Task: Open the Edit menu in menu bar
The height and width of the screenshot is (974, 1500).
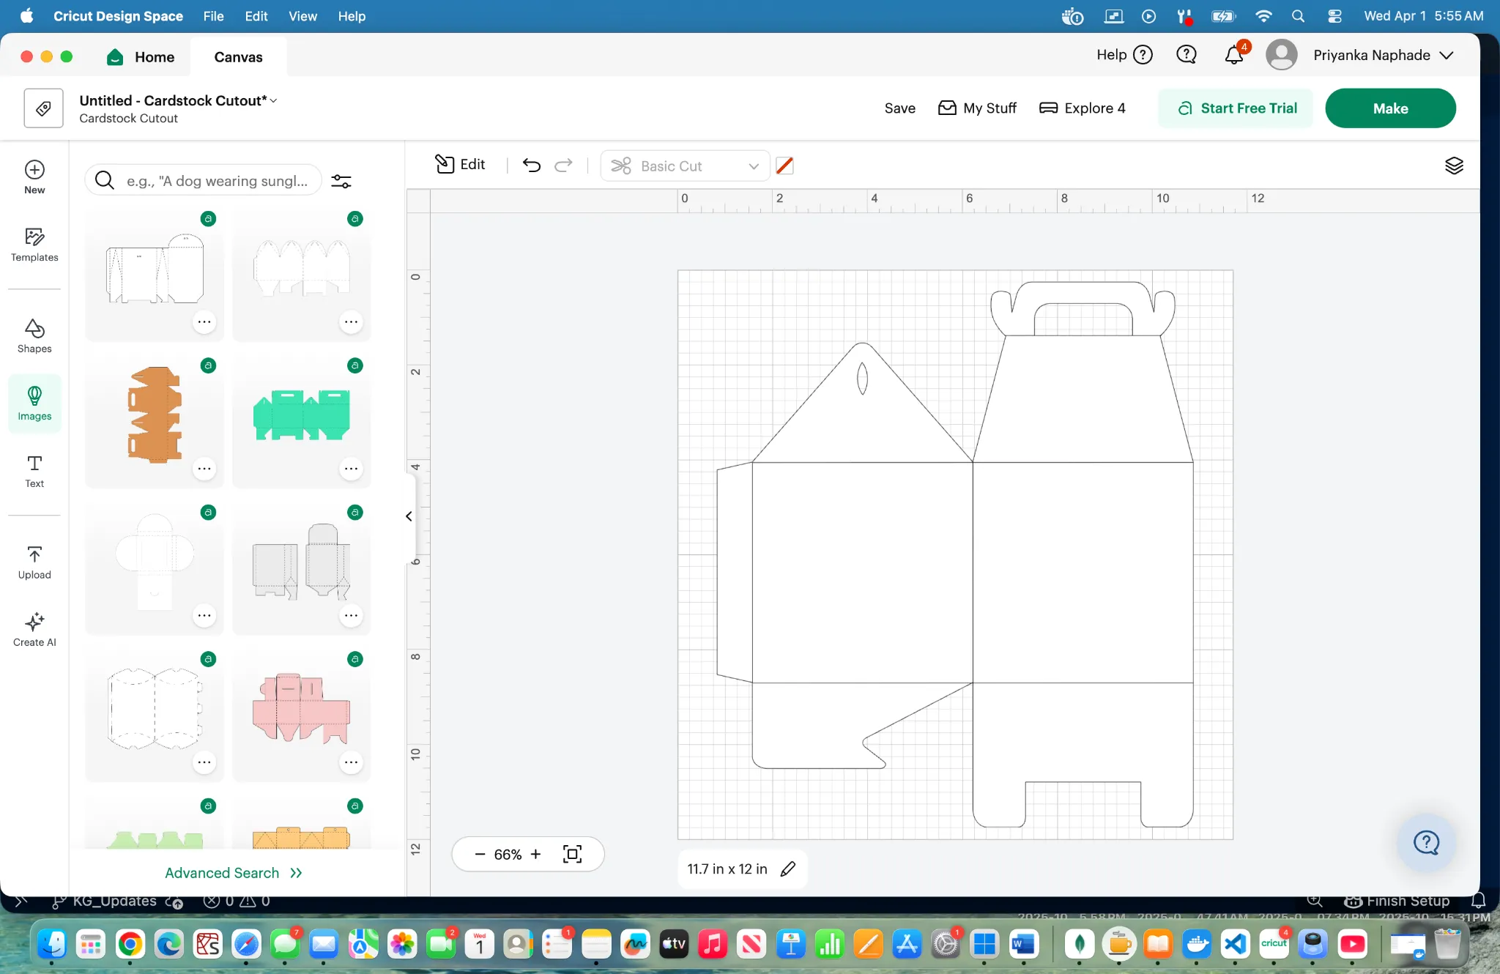Action: [256, 16]
